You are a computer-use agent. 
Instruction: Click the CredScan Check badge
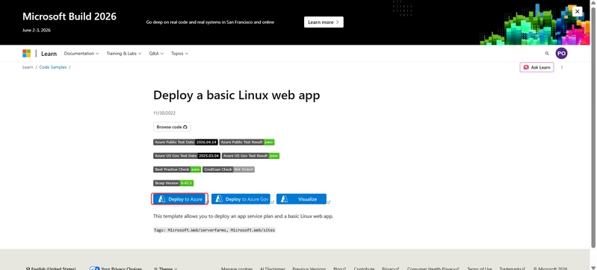coord(229,169)
